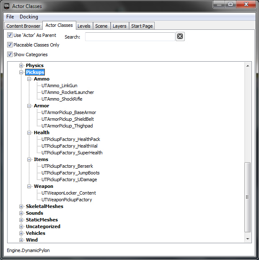Click the Engine.DynamicPylon status text
This screenshot has height=260, width=259.
[28, 250]
